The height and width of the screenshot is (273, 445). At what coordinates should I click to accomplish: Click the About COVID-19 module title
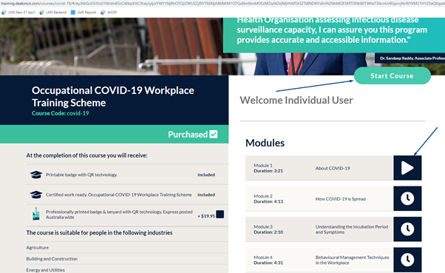tap(333, 168)
